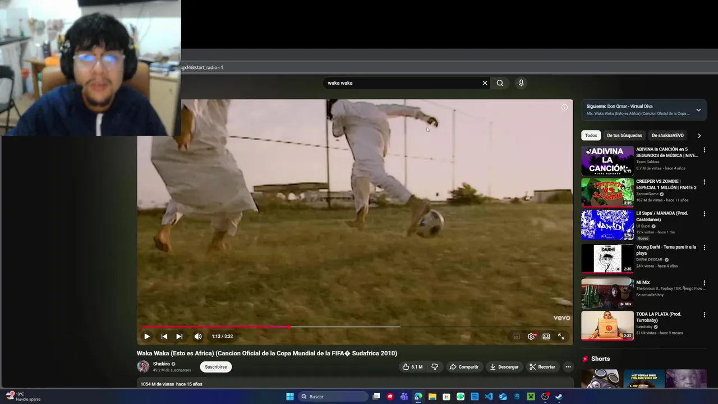
Task: Open Steam from the taskbar
Action: 559,397
